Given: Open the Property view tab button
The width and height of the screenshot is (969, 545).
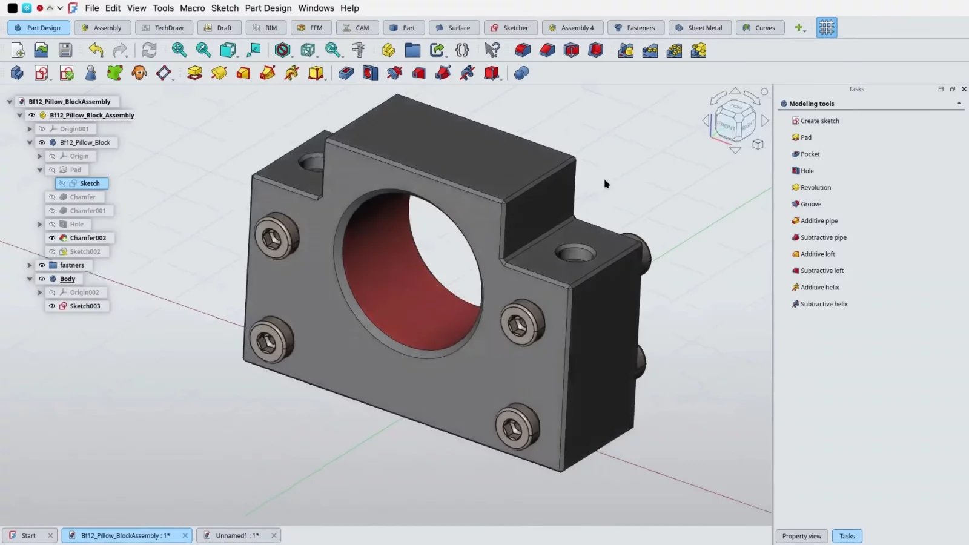Looking at the screenshot, I should pyautogui.click(x=802, y=536).
